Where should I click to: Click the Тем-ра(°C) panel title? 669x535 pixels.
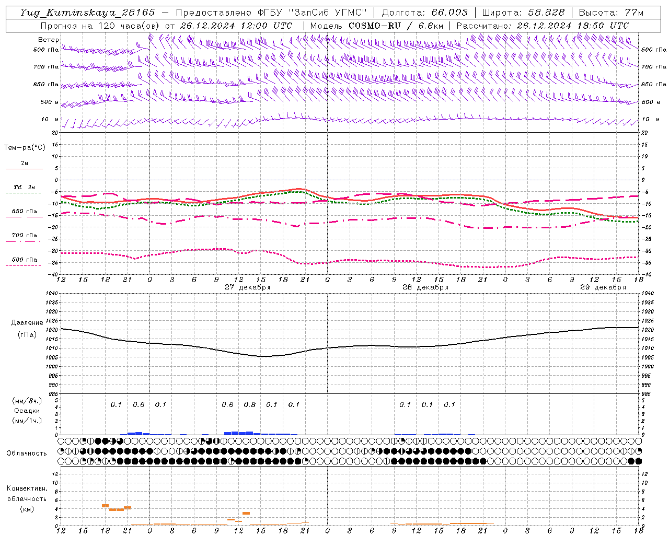pos(25,148)
